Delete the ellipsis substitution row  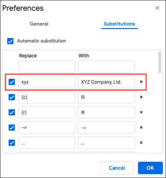tap(141, 142)
